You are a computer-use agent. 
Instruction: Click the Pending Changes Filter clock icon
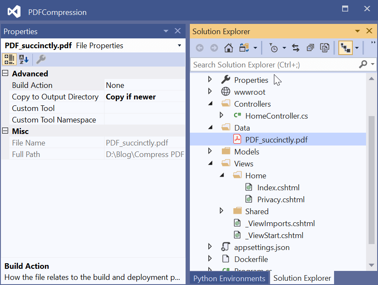(274, 48)
